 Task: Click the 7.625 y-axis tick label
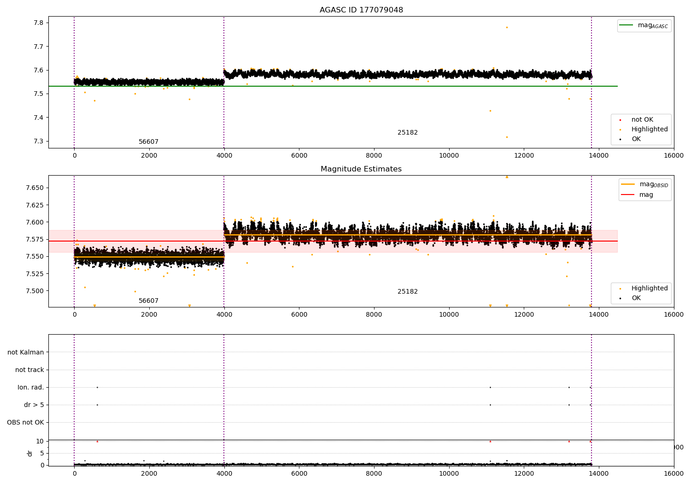pyautogui.click(x=35, y=205)
